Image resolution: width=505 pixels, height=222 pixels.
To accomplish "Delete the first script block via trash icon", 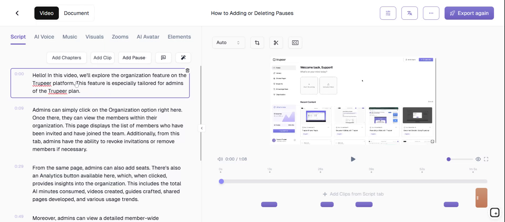I will [188, 70].
